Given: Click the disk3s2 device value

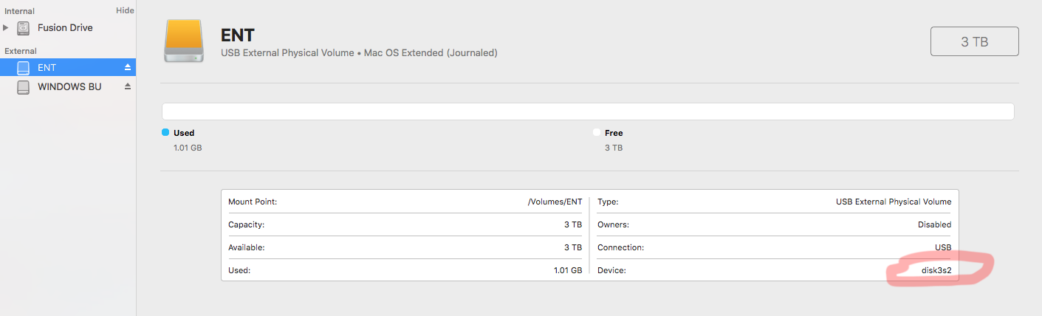Looking at the screenshot, I should click(936, 270).
